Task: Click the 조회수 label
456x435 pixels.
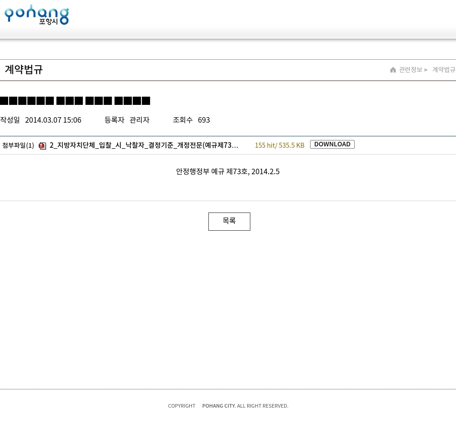Action: tap(182, 120)
